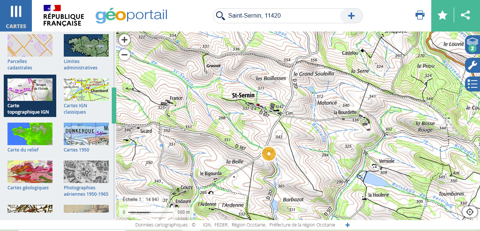
Task: Click the la Bosse Rouge map label
Action: point(425,127)
